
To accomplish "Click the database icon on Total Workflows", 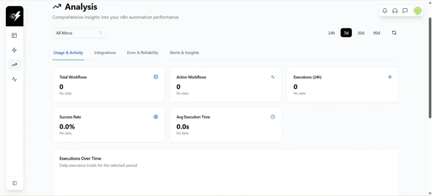I will point(156,77).
